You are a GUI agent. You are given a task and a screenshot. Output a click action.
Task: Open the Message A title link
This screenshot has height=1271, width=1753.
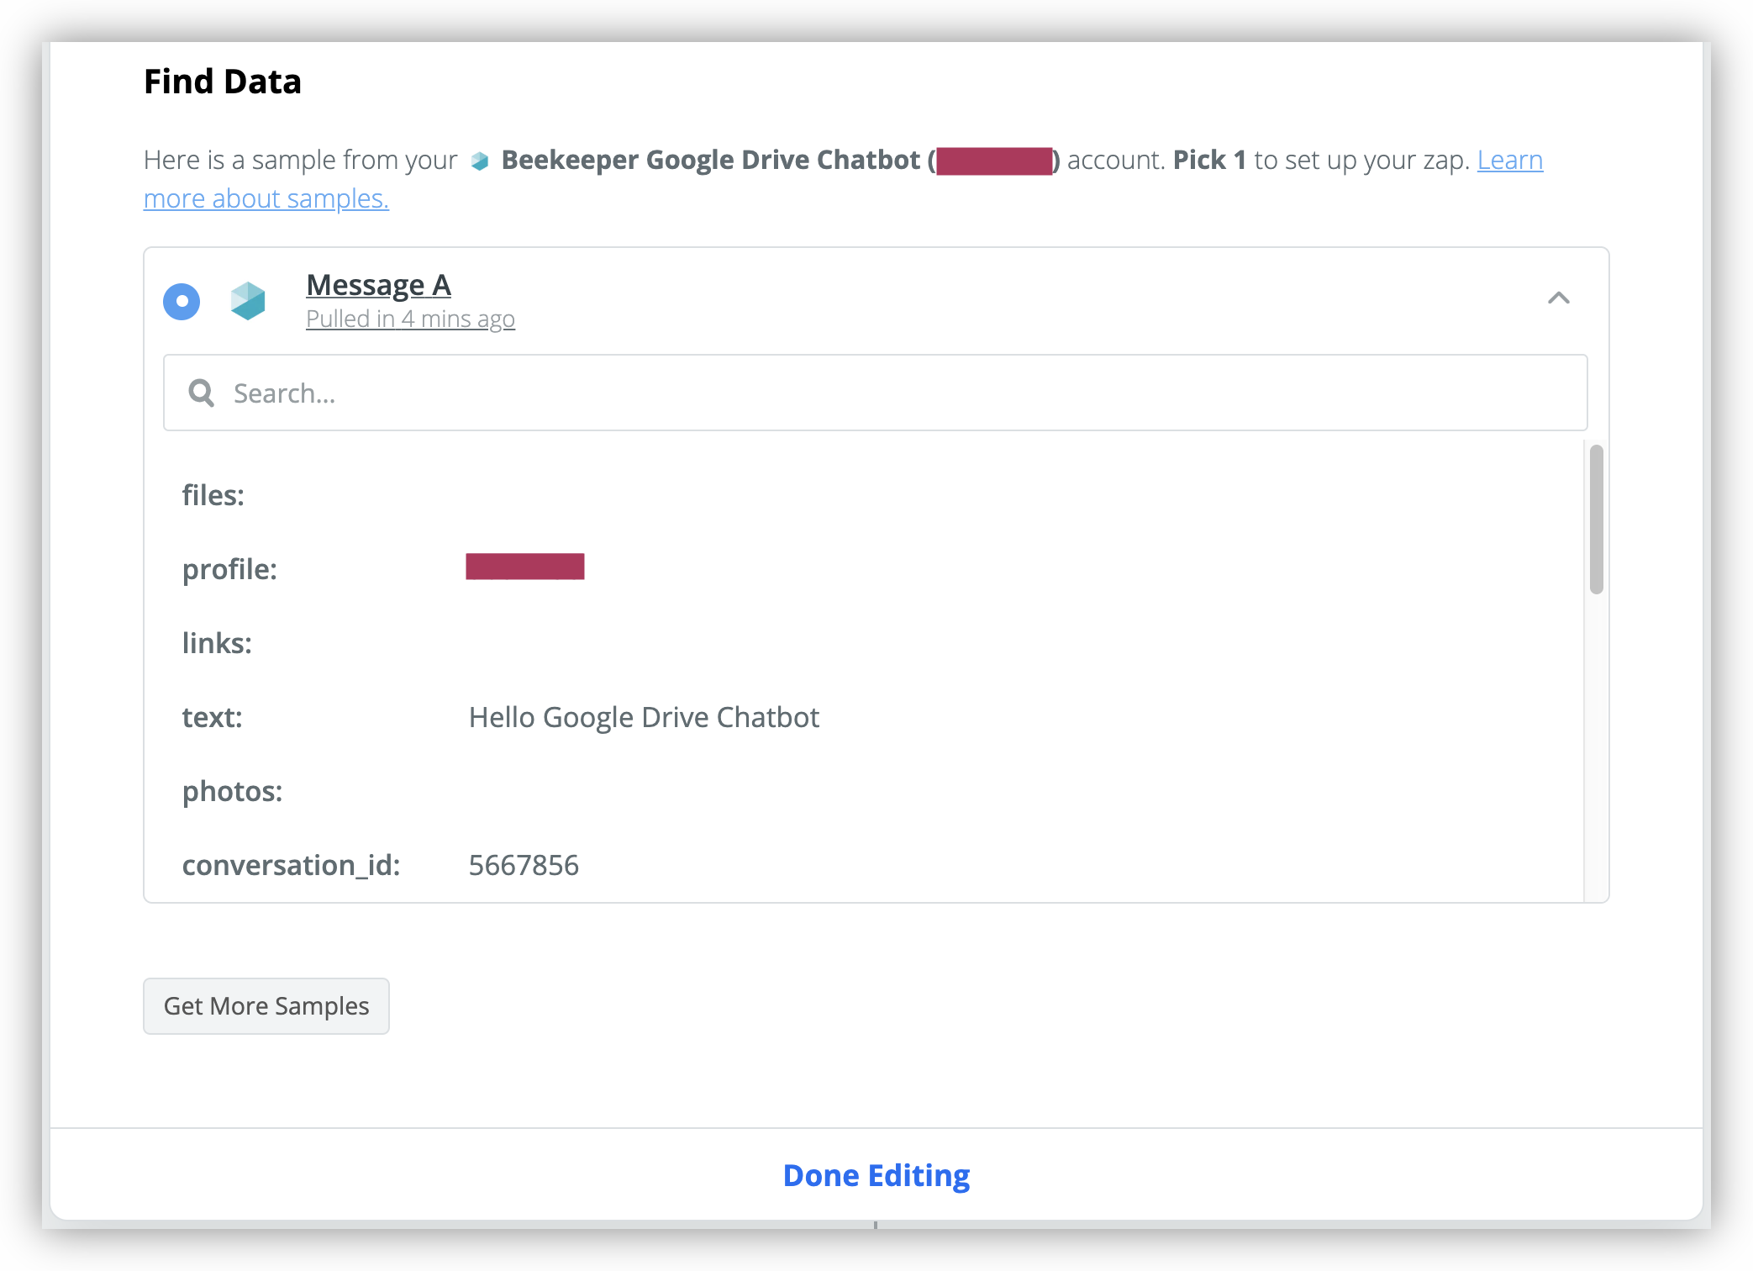coord(378,285)
